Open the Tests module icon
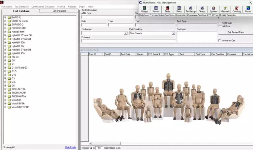This screenshot has width=253, height=150. point(167,9)
